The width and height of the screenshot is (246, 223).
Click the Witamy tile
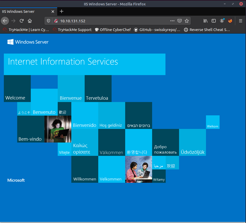click(159, 176)
